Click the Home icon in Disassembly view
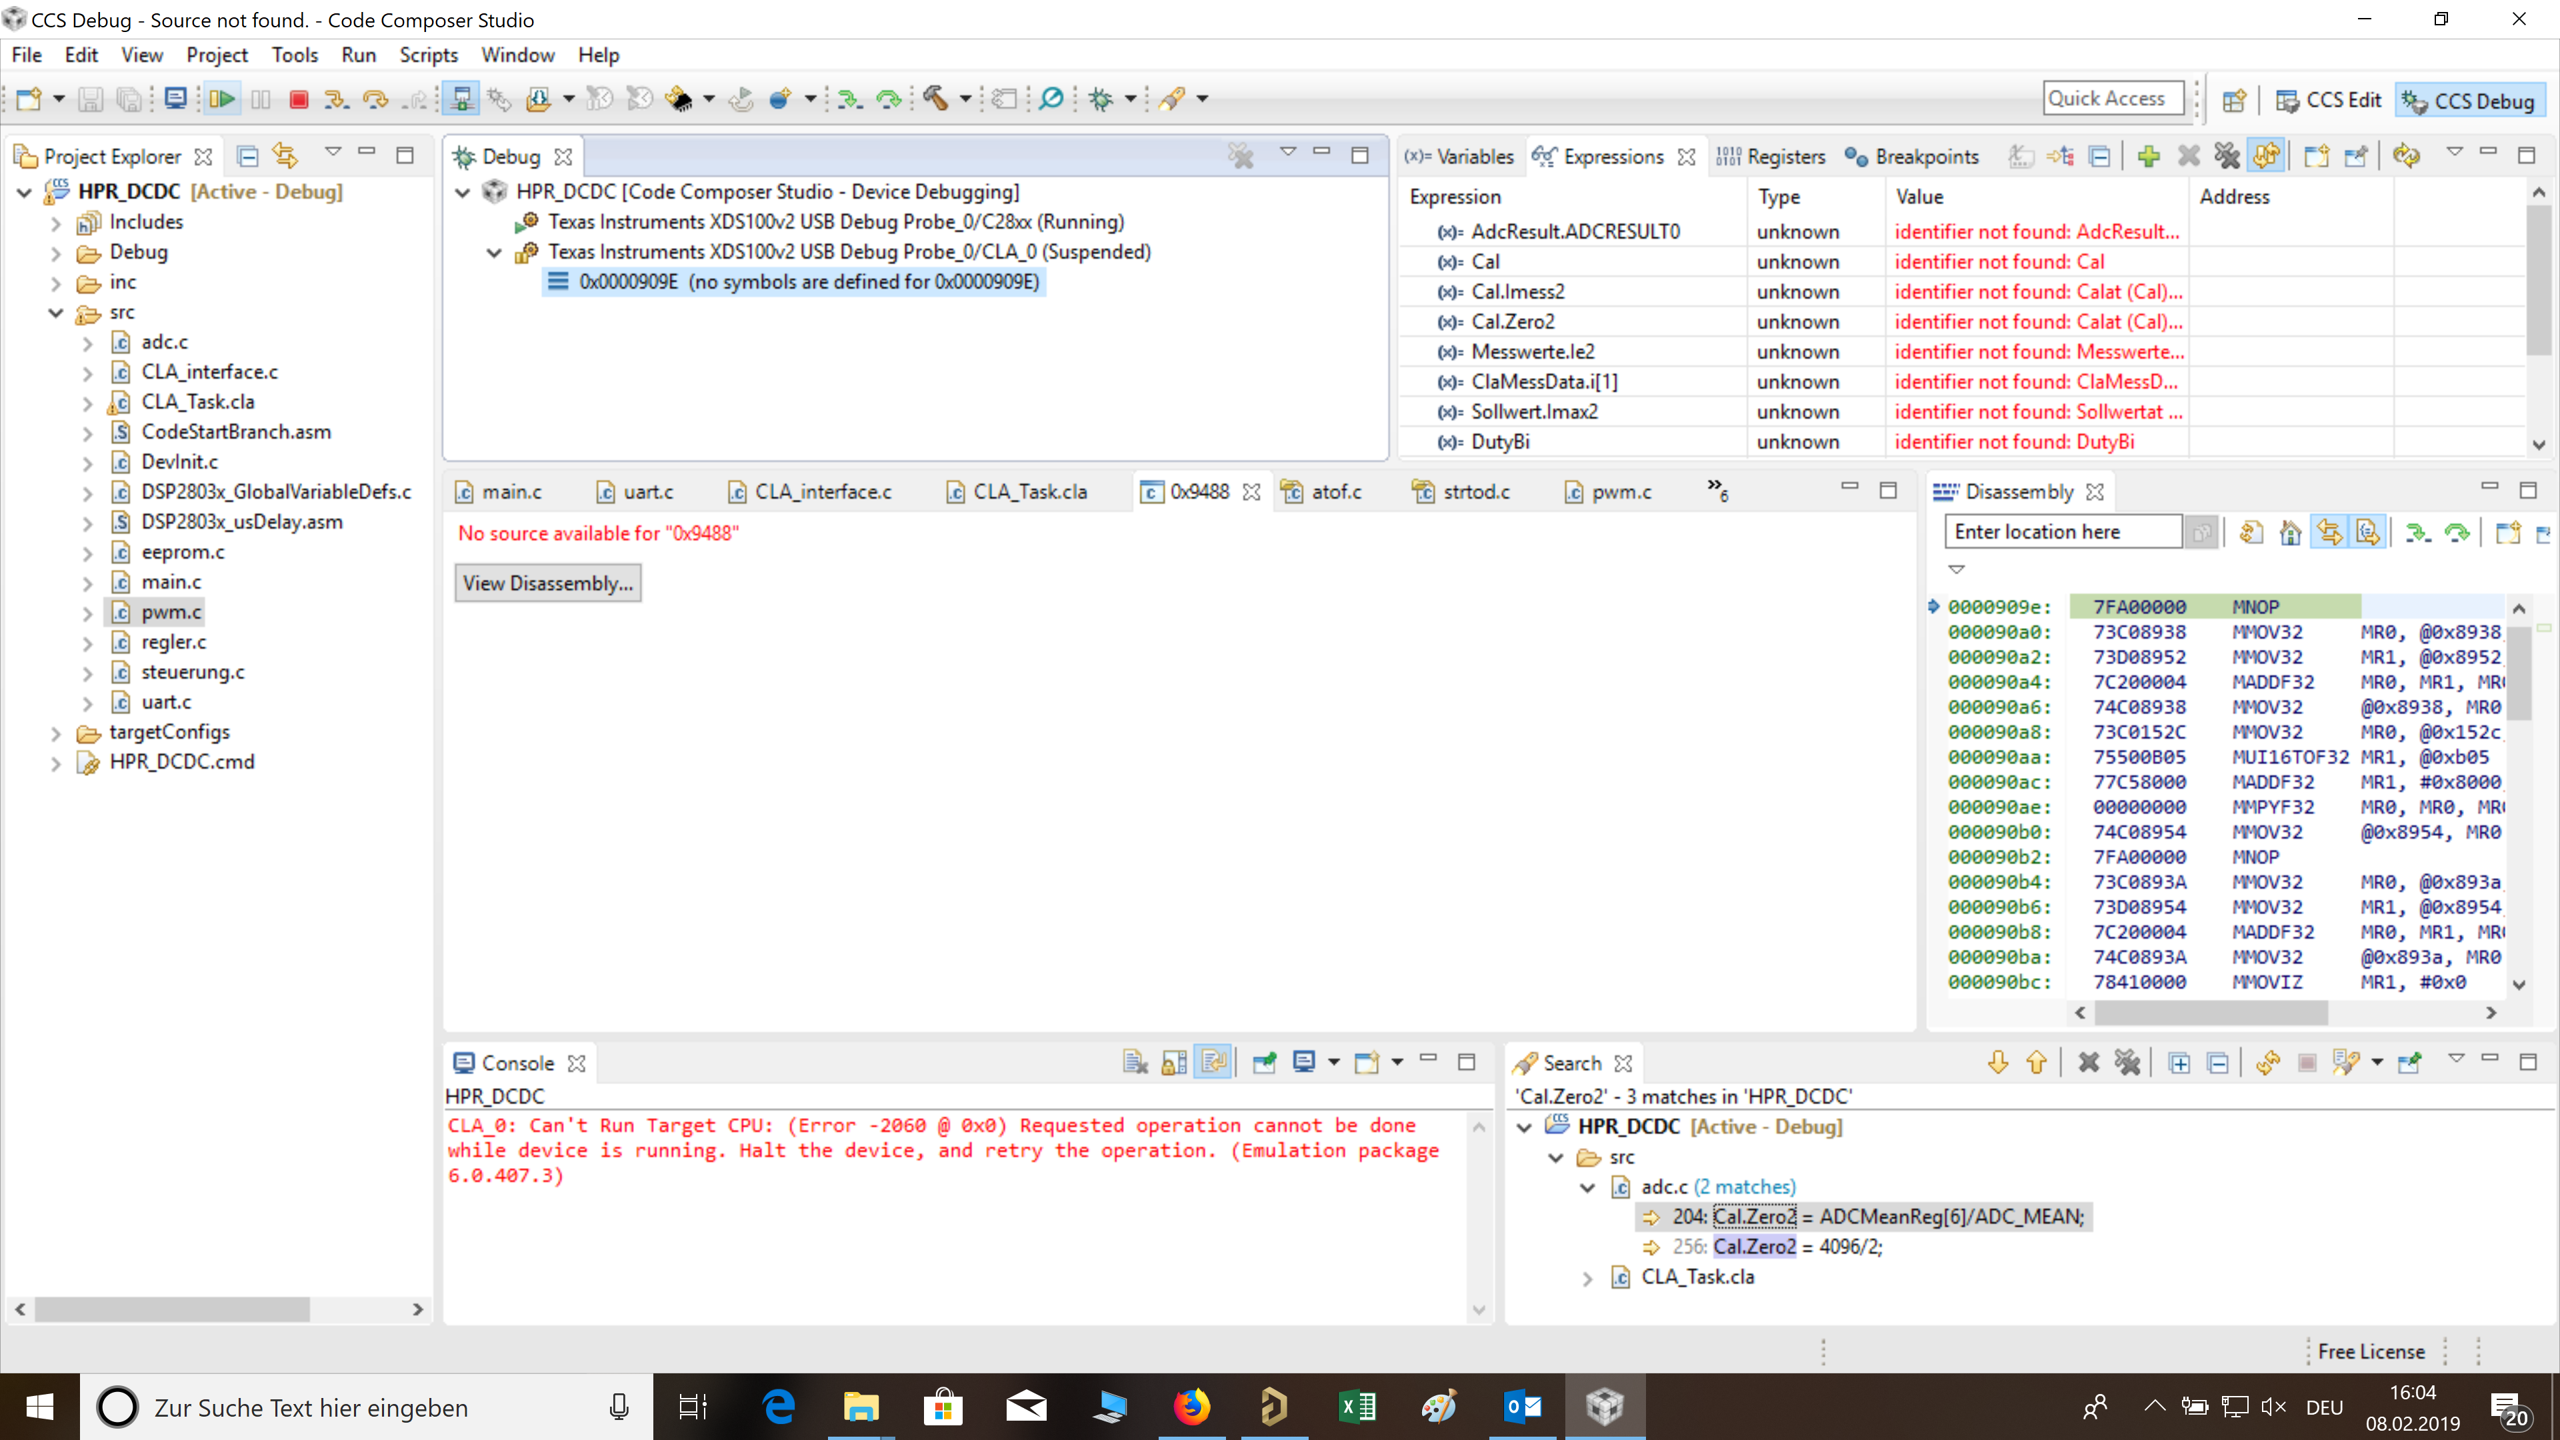Image resolution: width=2560 pixels, height=1440 pixels. click(2290, 533)
